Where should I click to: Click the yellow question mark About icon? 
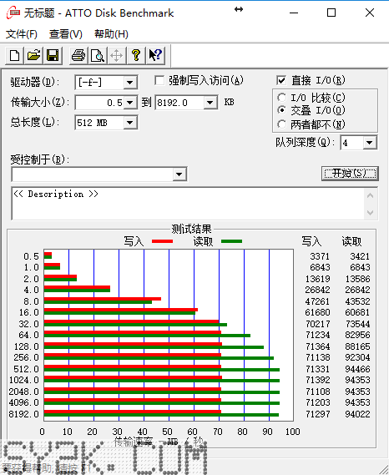(x=136, y=56)
